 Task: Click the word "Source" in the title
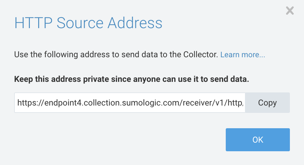click(x=80, y=23)
